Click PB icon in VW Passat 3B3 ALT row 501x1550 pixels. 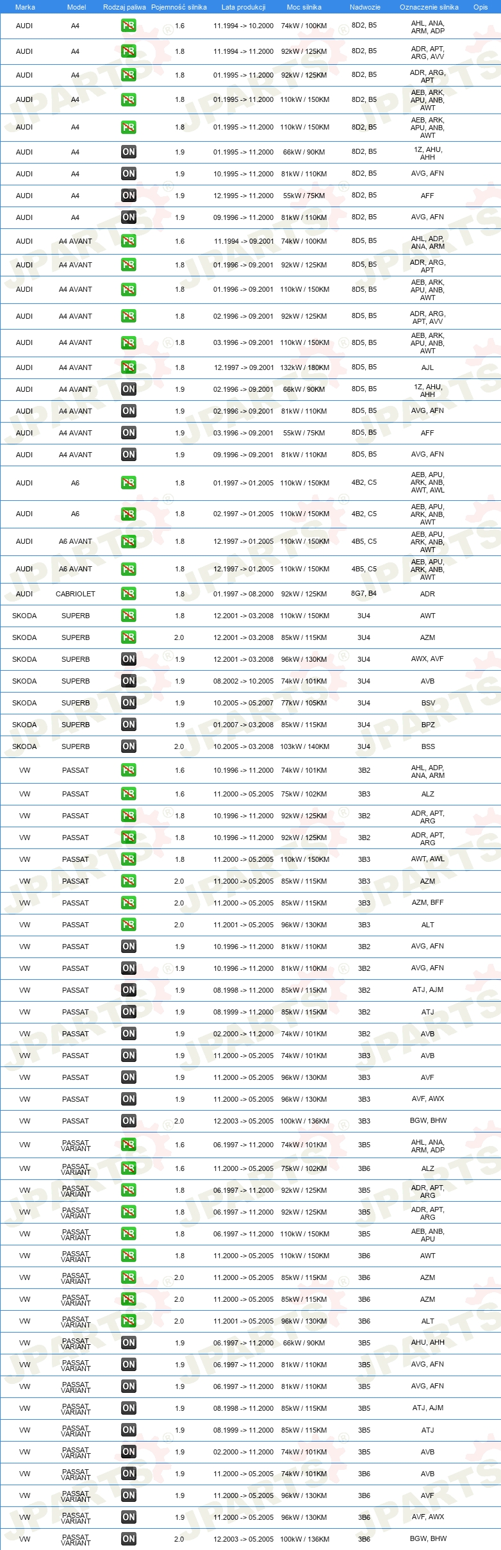(x=129, y=925)
